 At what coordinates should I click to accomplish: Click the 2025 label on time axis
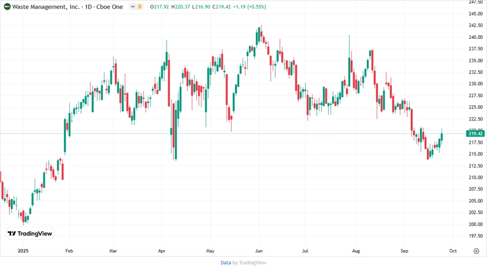click(x=23, y=251)
